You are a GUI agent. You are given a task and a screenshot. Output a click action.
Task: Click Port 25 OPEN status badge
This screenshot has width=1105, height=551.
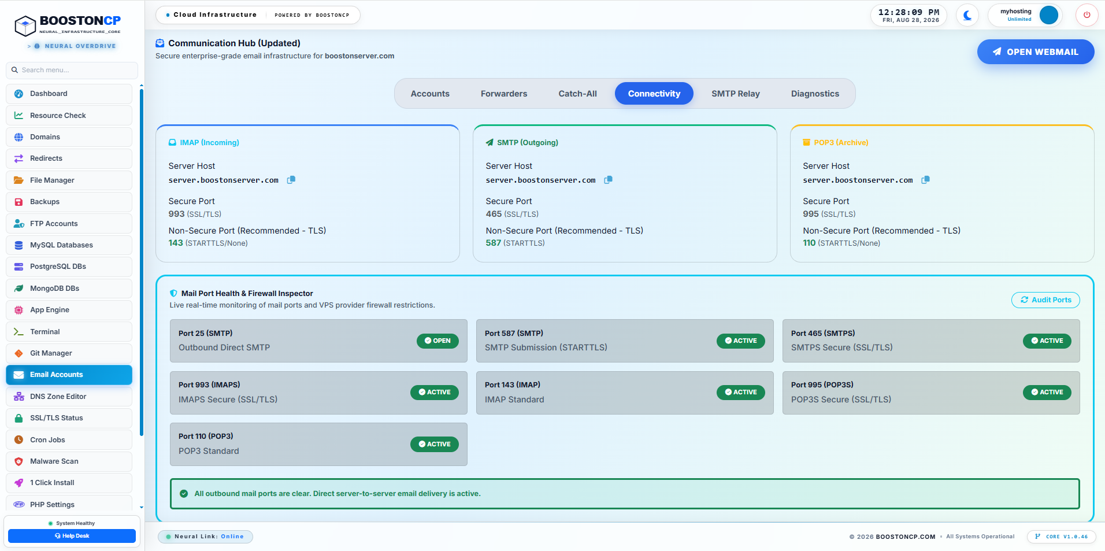[x=437, y=341]
